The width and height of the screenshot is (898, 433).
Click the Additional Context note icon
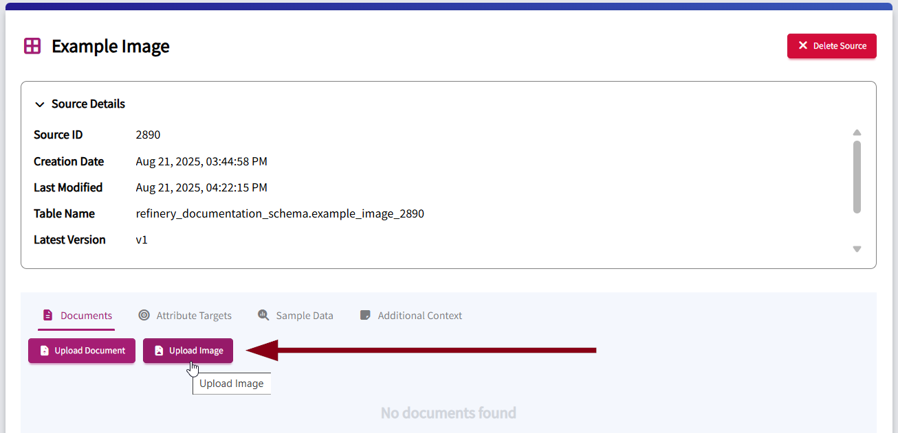click(x=365, y=315)
